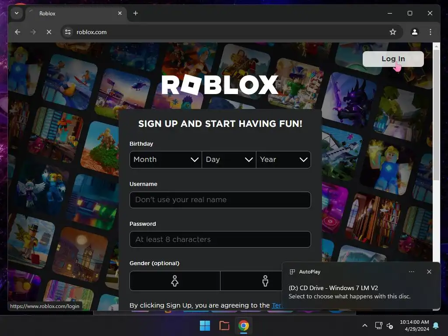Open site information icon beside roblox.com

coord(68,32)
